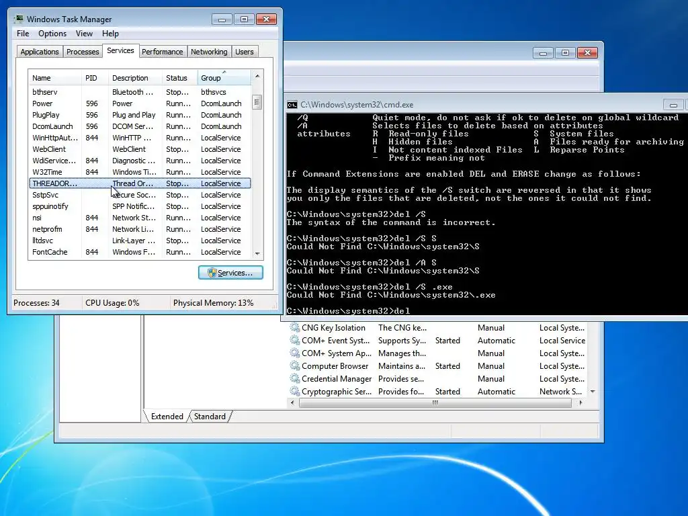Sort services by the Status column header
The image size is (688, 516).
(x=179, y=78)
